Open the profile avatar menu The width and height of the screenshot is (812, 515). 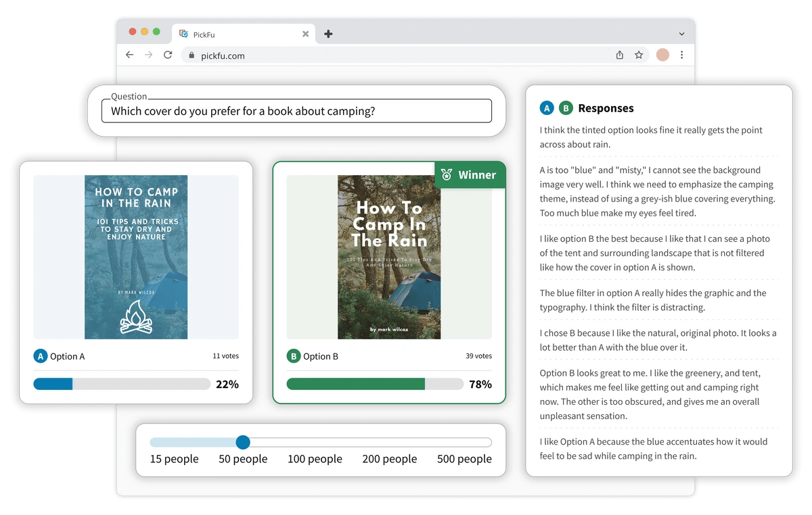point(661,55)
